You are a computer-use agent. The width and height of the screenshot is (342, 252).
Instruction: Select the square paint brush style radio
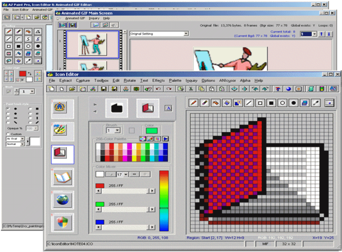click(30, 109)
